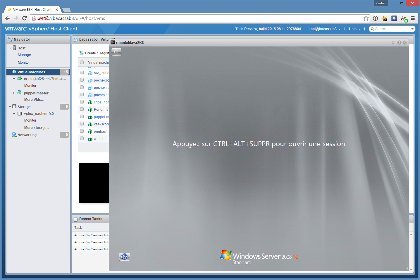This screenshot has width=420, height=280.
Task: Open the Privacy Badger extension
Action: [404, 18]
